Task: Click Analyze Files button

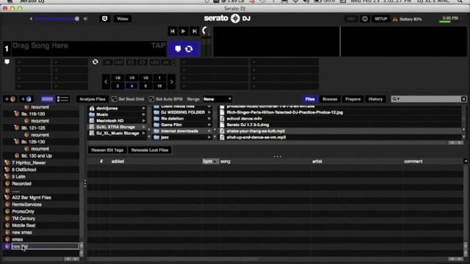Action: [x=93, y=99]
